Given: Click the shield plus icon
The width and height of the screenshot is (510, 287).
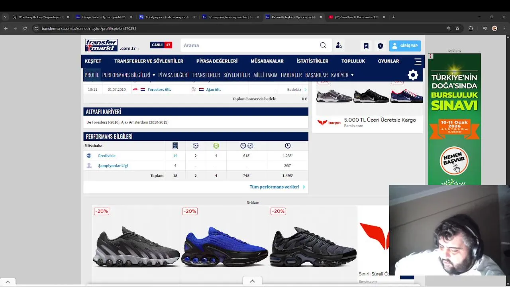Looking at the screenshot, I should coord(380,46).
